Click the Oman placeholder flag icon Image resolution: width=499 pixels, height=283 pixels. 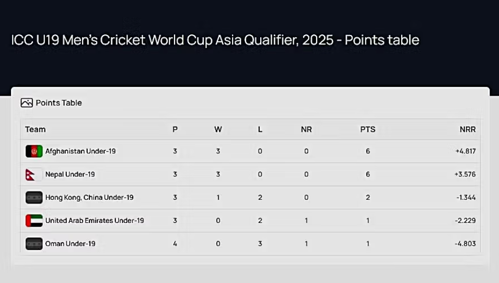click(34, 243)
